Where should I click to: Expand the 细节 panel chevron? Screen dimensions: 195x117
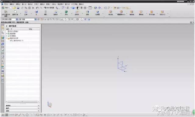(x=38, y=108)
